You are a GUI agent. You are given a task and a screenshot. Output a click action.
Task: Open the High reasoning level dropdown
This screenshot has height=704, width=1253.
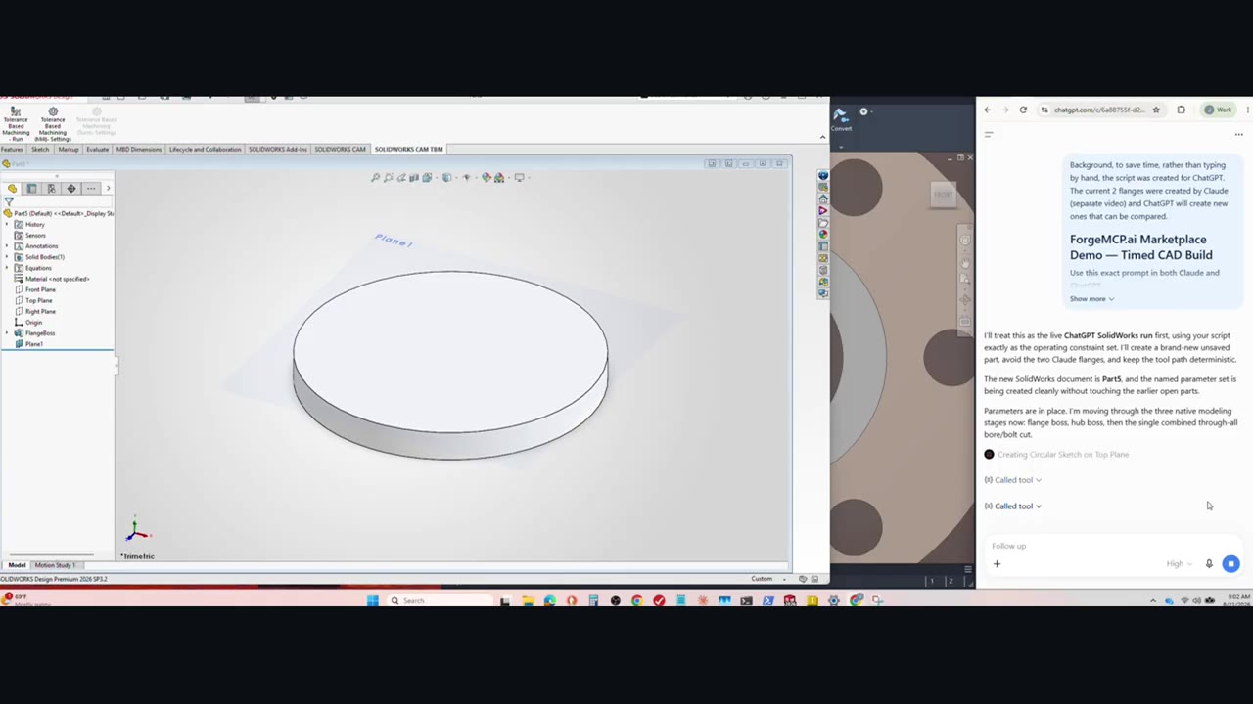(1180, 564)
